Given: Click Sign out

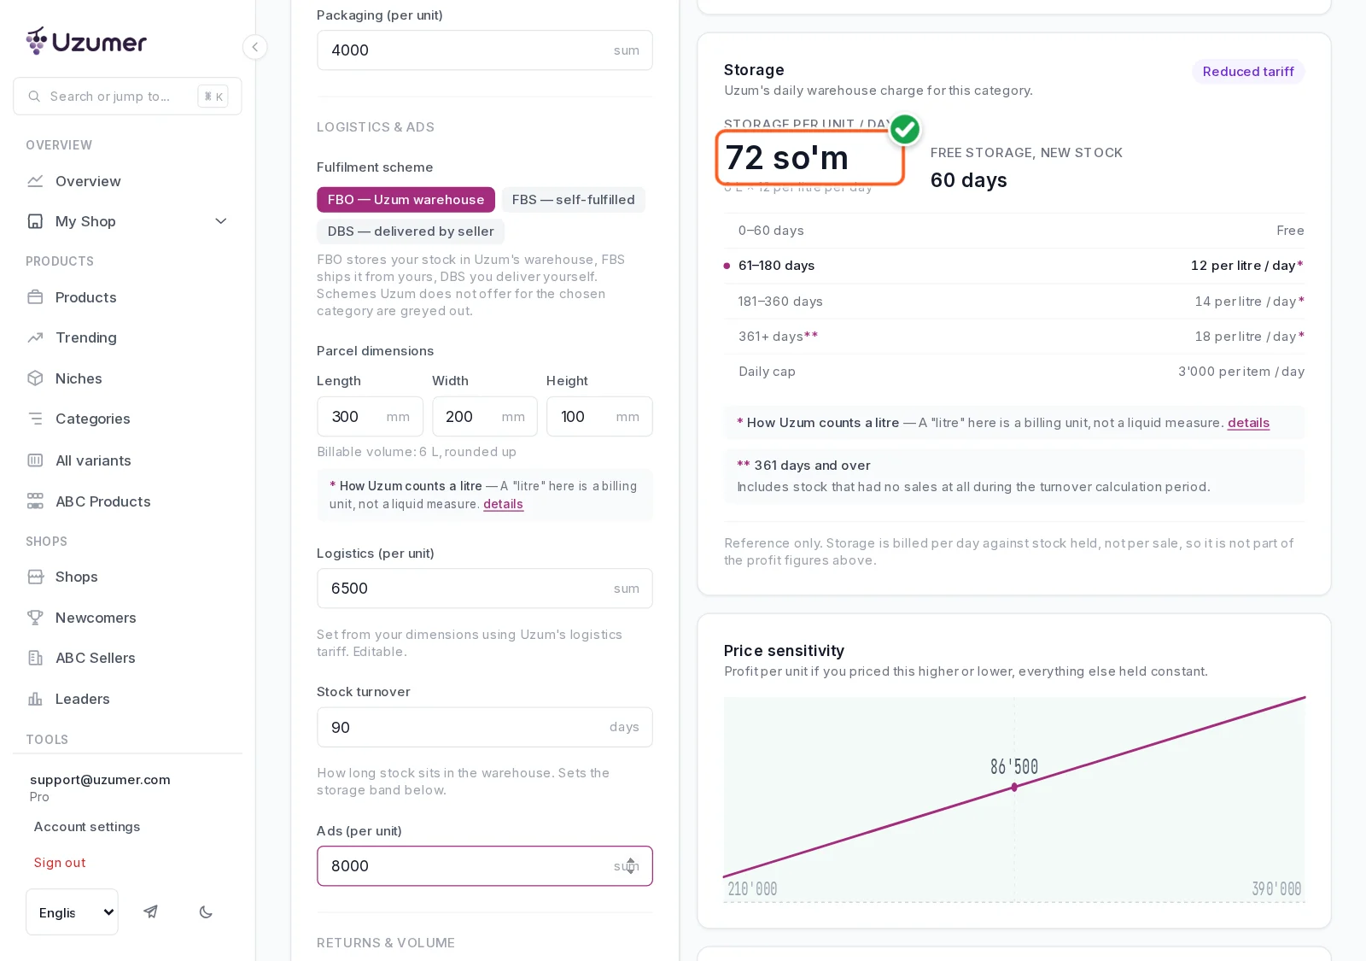Looking at the screenshot, I should coord(60,863).
